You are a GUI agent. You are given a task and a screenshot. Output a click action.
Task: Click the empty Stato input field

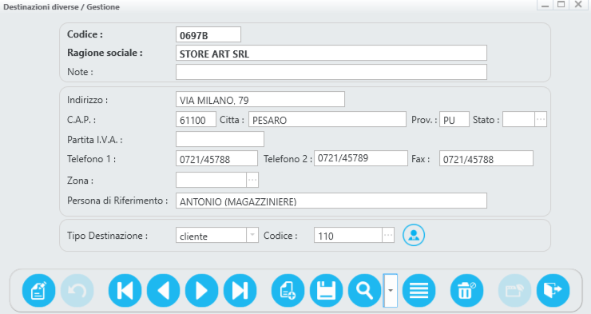(518, 119)
